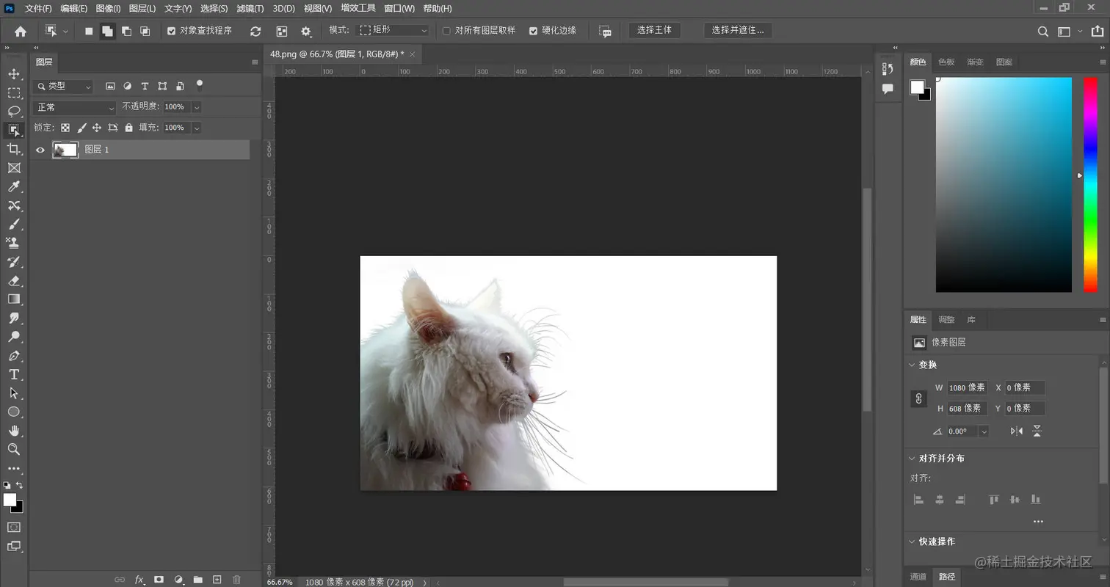The image size is (1110, 587).
Task: Switch to the 色板 panel tab
Action: [946, 62]
